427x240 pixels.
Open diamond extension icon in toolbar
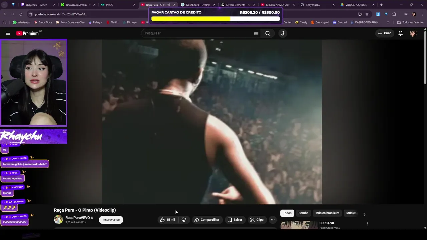[386, 14]
